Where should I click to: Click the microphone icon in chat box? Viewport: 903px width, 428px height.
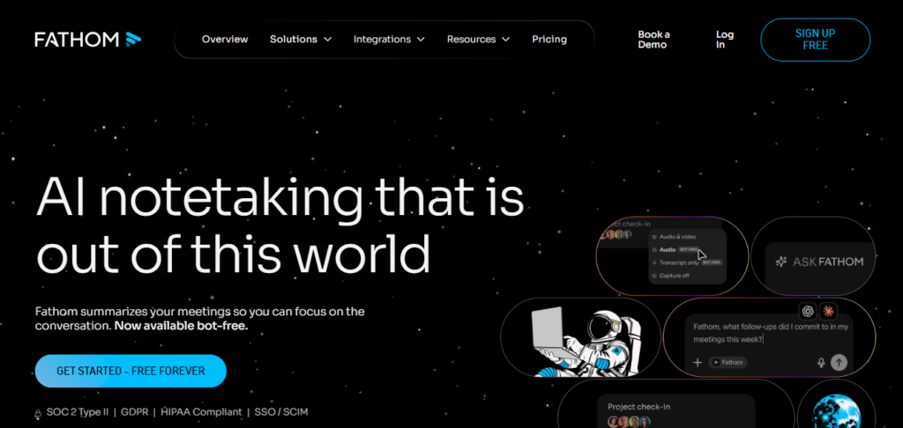(x=821, y=363)
